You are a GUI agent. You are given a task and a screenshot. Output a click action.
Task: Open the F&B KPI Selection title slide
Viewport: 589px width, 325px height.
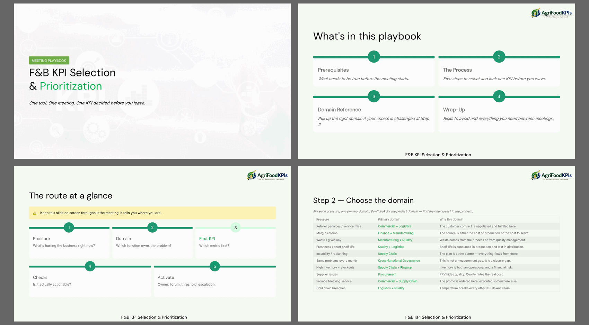tap(152, 81)
